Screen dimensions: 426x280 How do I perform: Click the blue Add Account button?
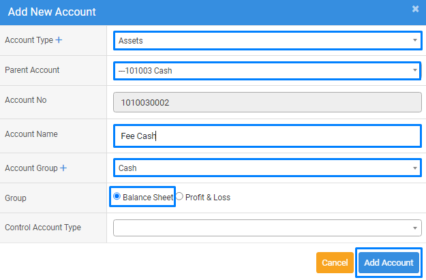[388, 263]
